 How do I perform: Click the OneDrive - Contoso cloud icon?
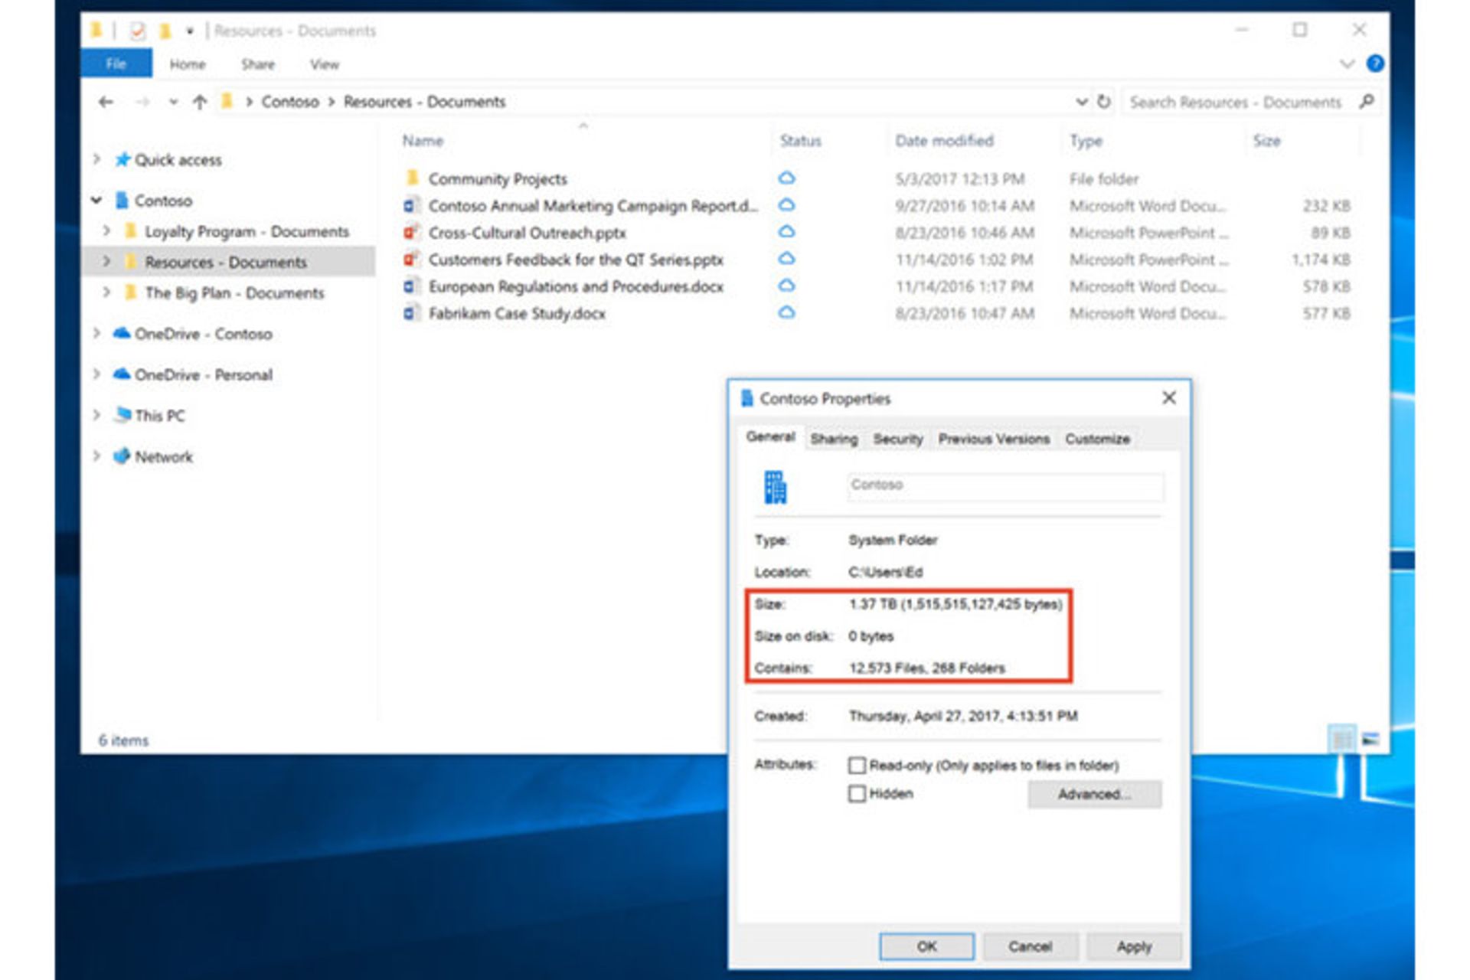pyautogui.click(x=121, y=334)
